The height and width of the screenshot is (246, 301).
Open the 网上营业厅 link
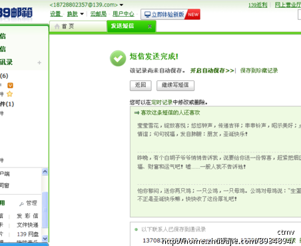point(288,5)
